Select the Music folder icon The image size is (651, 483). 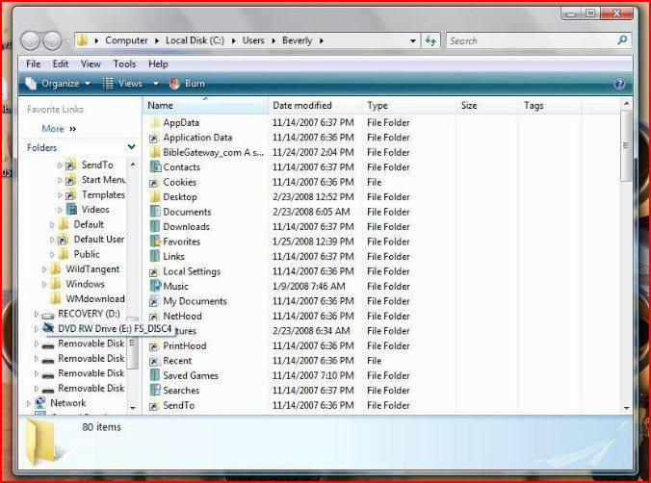pyautogui.click(x=155, y=286)
